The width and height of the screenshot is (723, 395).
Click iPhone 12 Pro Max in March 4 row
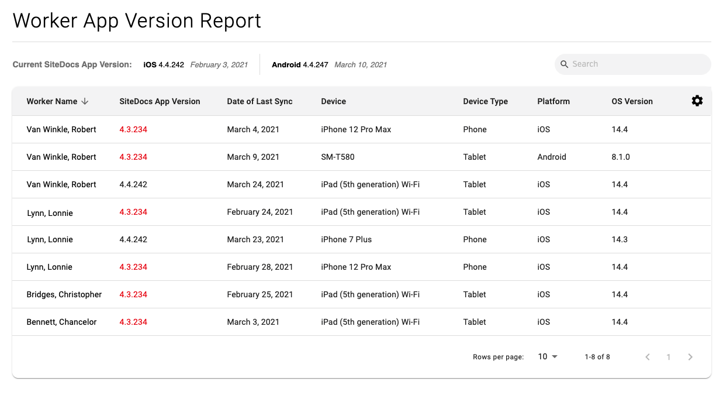pyautogui.click(x=356, y=129)
